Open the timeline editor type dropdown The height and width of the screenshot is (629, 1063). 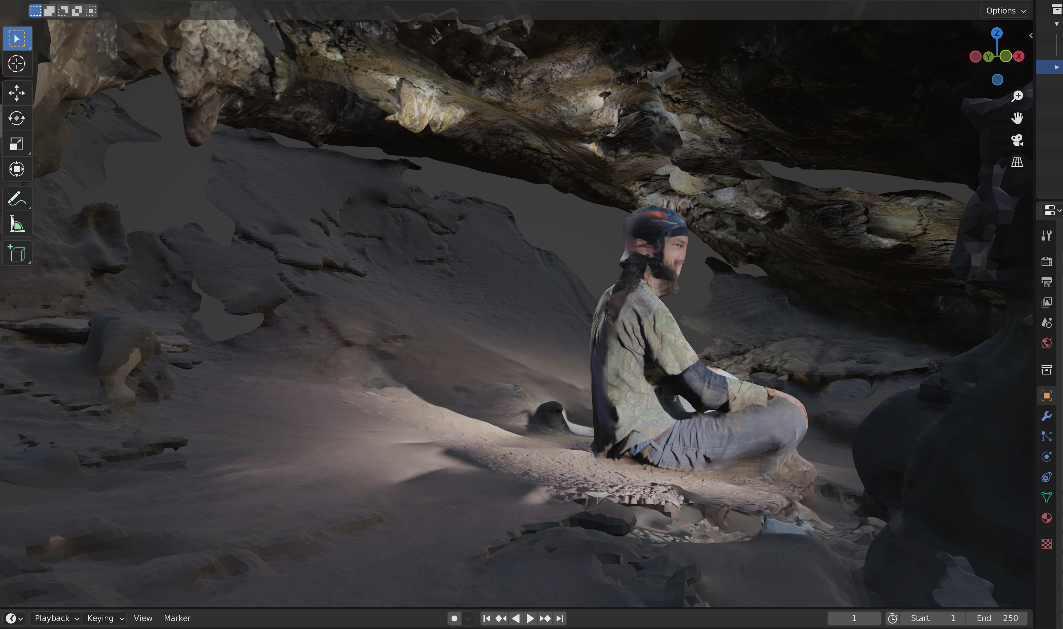pyautogui.click(x=13, y=618)
